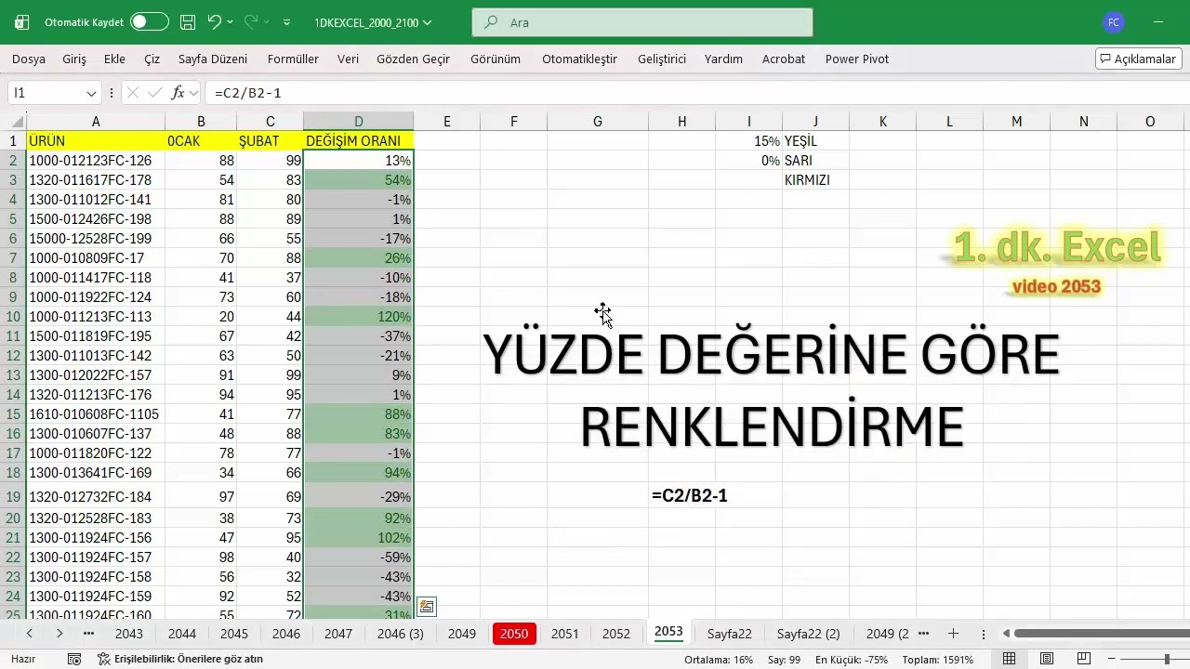Switch to the 2050 red sheet tab
This screenshot has height=669, width=1190.
514,634
